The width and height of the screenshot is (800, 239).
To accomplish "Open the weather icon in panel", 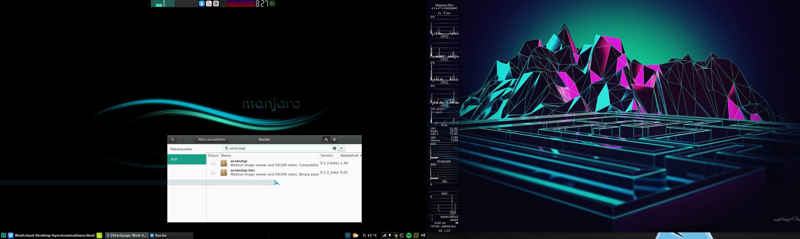I will [x=355, y=235].
